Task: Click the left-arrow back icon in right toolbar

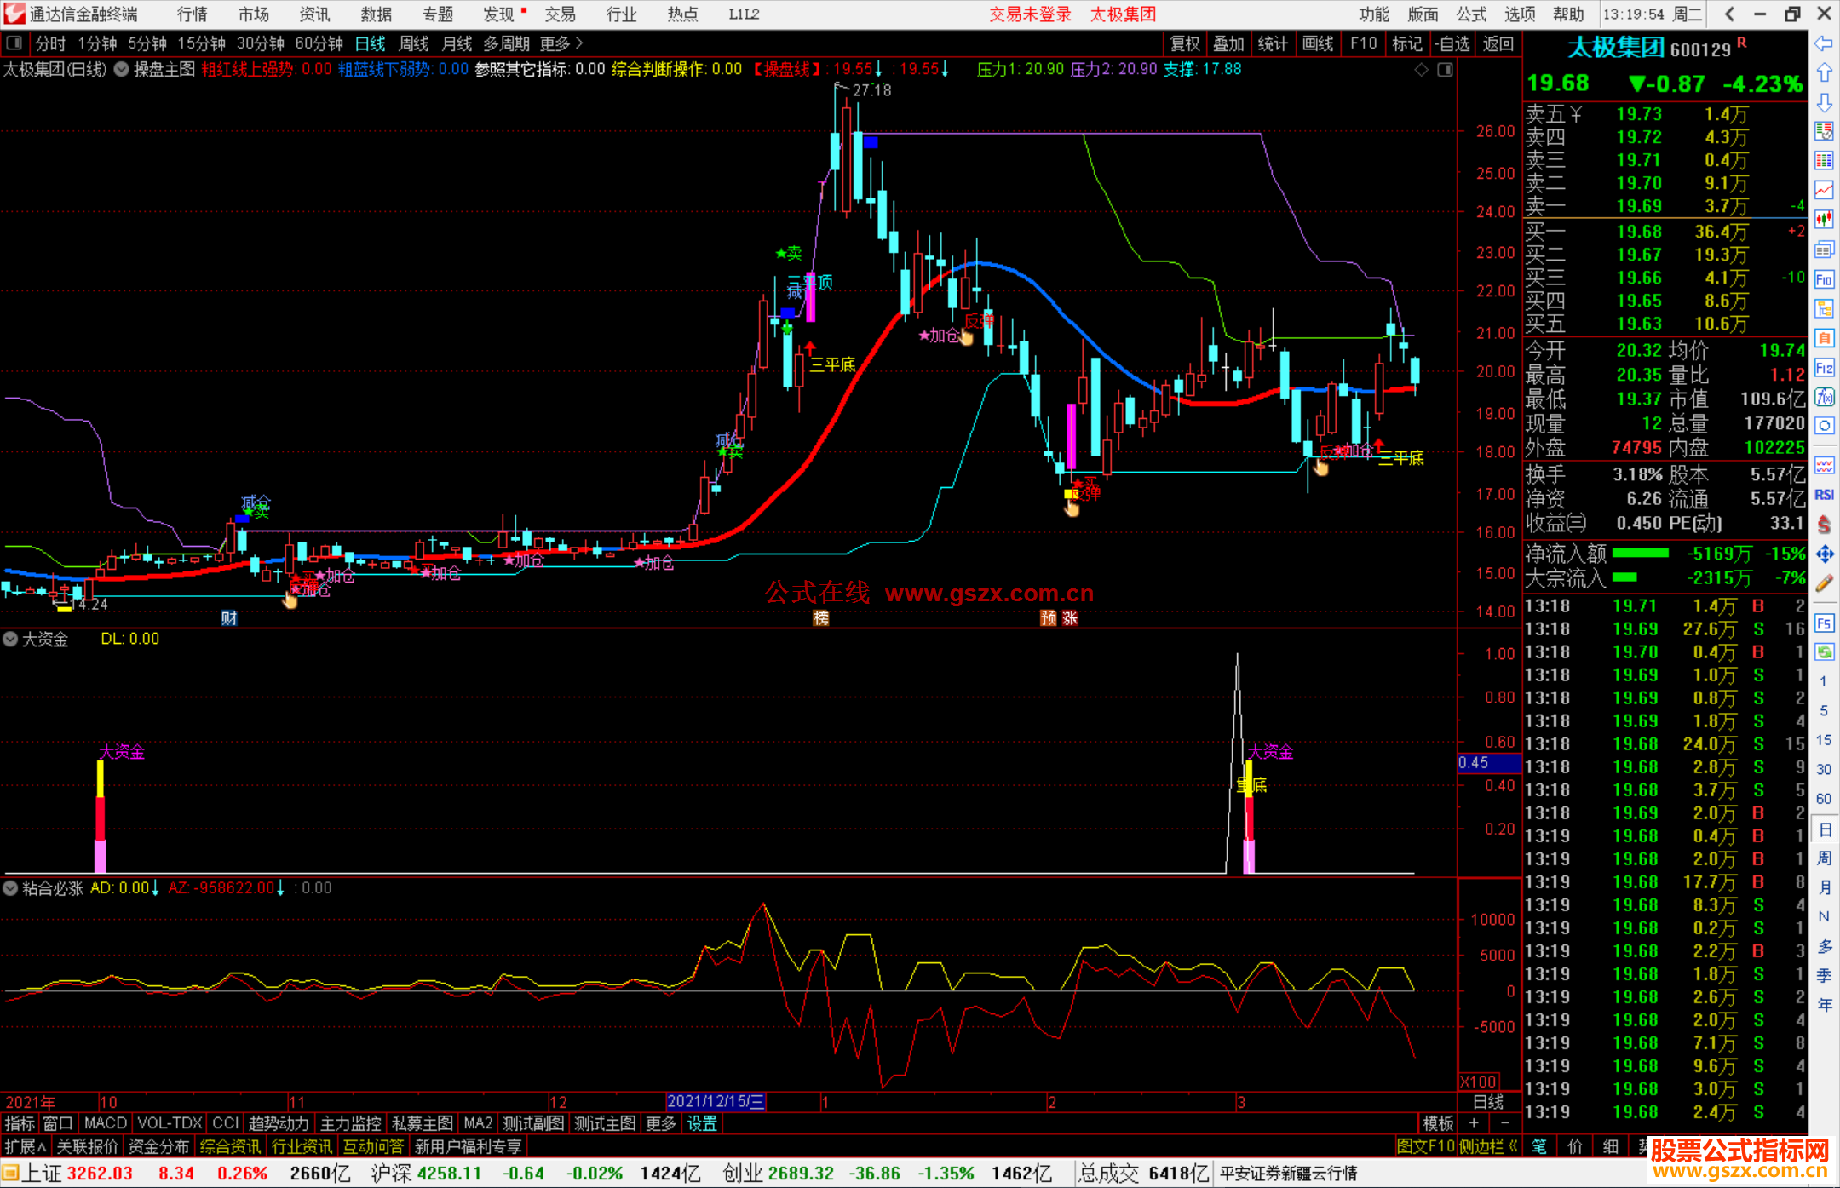Action: tap(1824, 43)
